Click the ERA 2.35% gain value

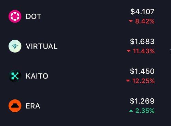click(x=145, y=111)
